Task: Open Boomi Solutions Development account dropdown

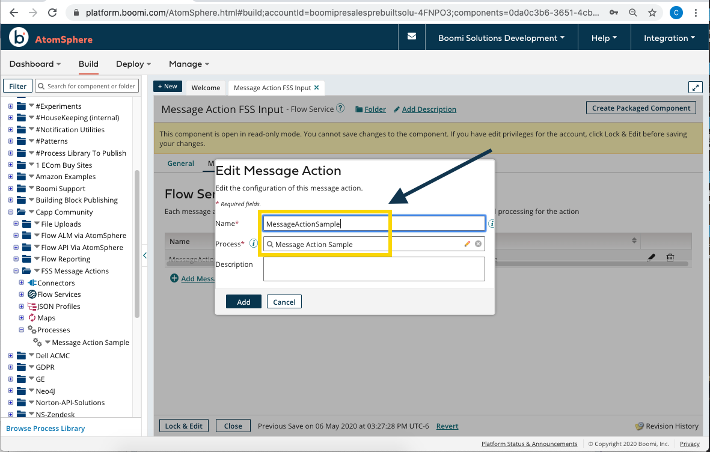Action: point(501,38)
